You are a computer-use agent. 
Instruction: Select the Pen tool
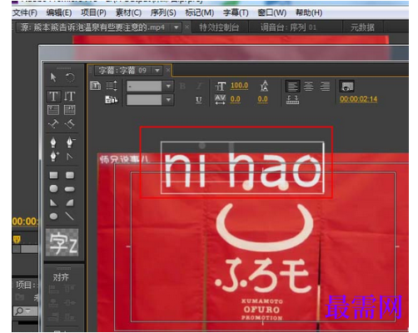click(53, 142)
